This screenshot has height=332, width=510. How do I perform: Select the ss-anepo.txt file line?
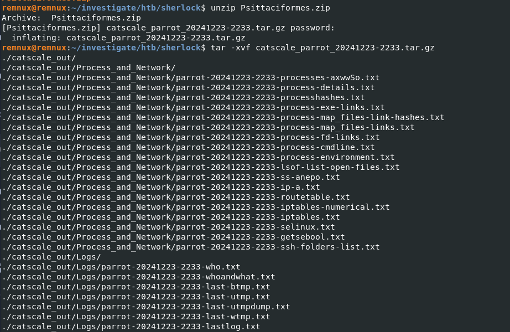(171, 177)
